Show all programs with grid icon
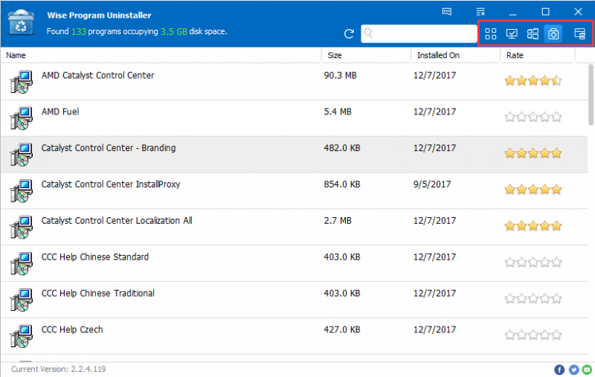Image resolution: width=595 pixels, height=377 pixels. pyautogui.click(x=490, y=33)
